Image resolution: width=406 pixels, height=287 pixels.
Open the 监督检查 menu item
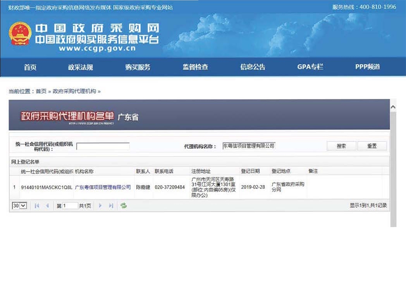tap(195, 67)
